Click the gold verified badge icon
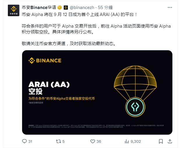 click(x=59, y=8)
